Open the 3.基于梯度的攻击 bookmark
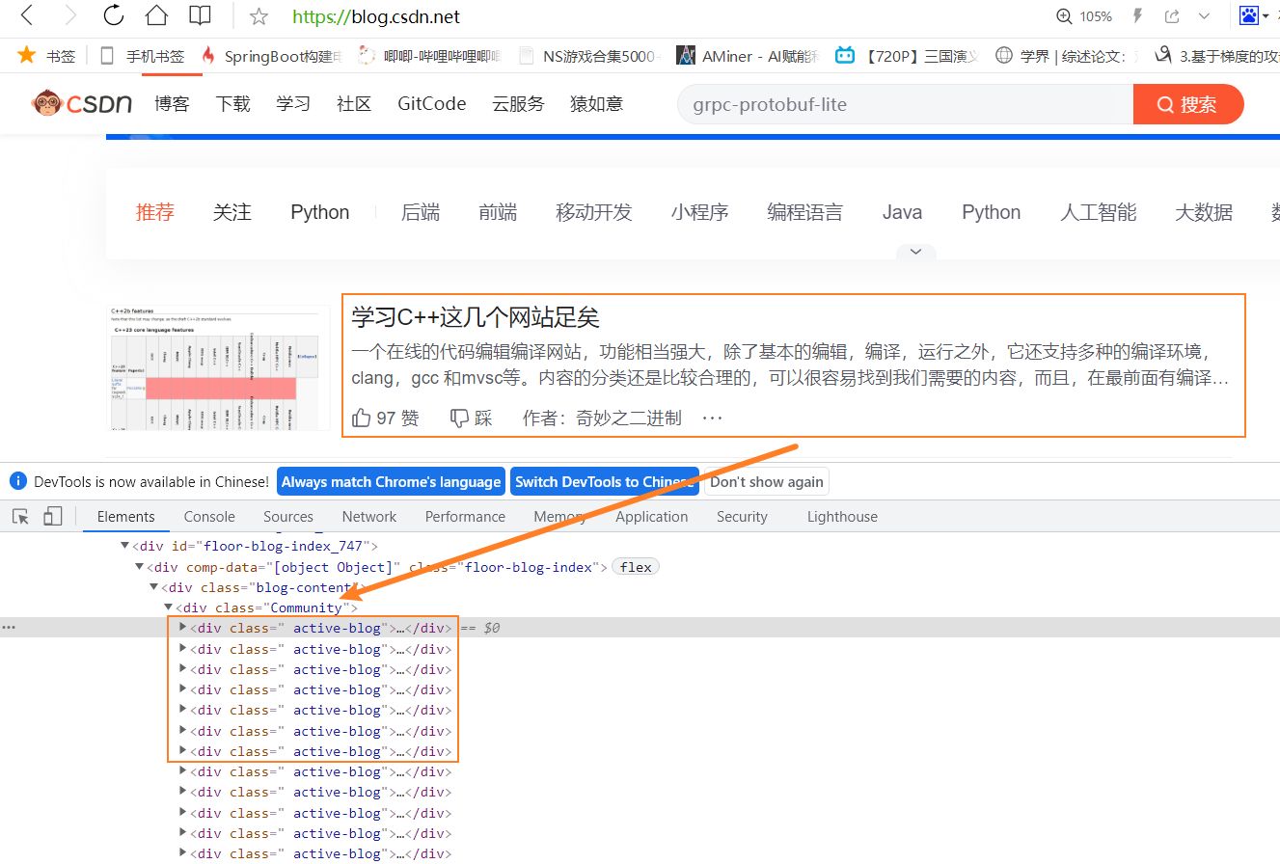 [1217, 56]
